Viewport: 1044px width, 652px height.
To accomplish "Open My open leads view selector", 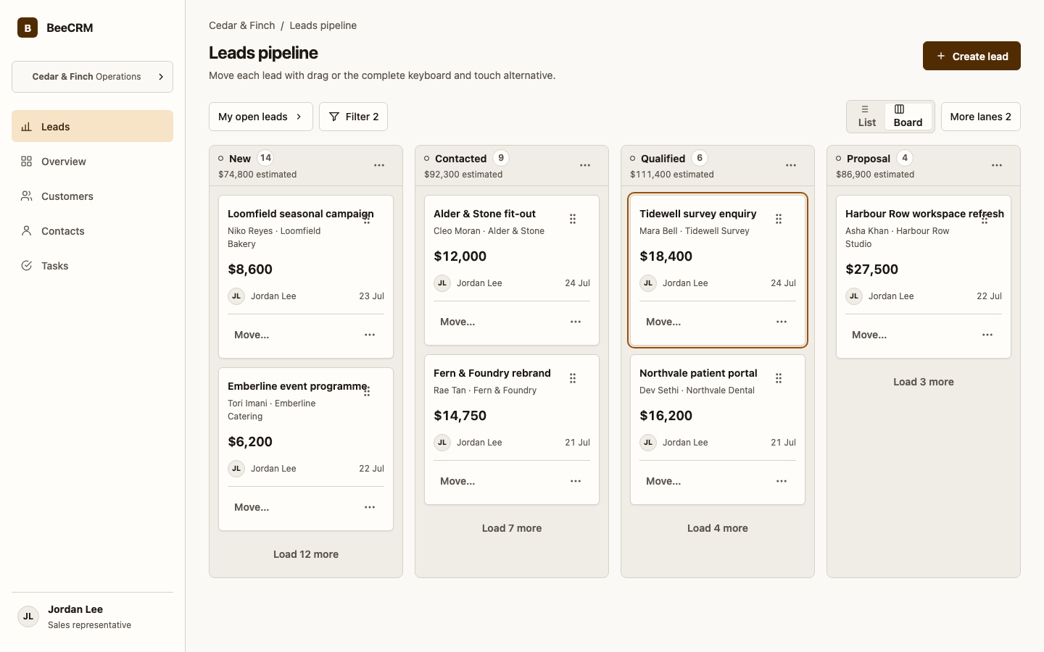I will click(261, 117).
